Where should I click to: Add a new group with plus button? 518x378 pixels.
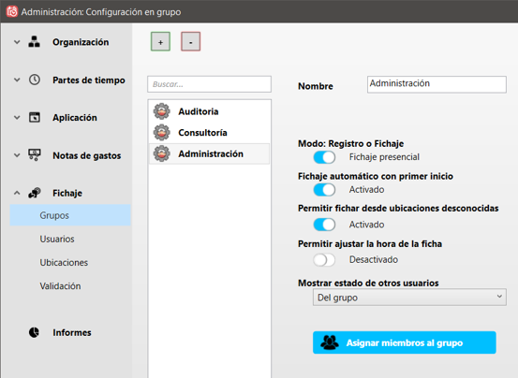(x=160, y=41)
